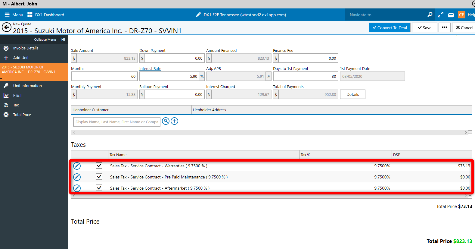Open F & I chart icon
This screenshot has width=475, height=249.
pos(6,96)
